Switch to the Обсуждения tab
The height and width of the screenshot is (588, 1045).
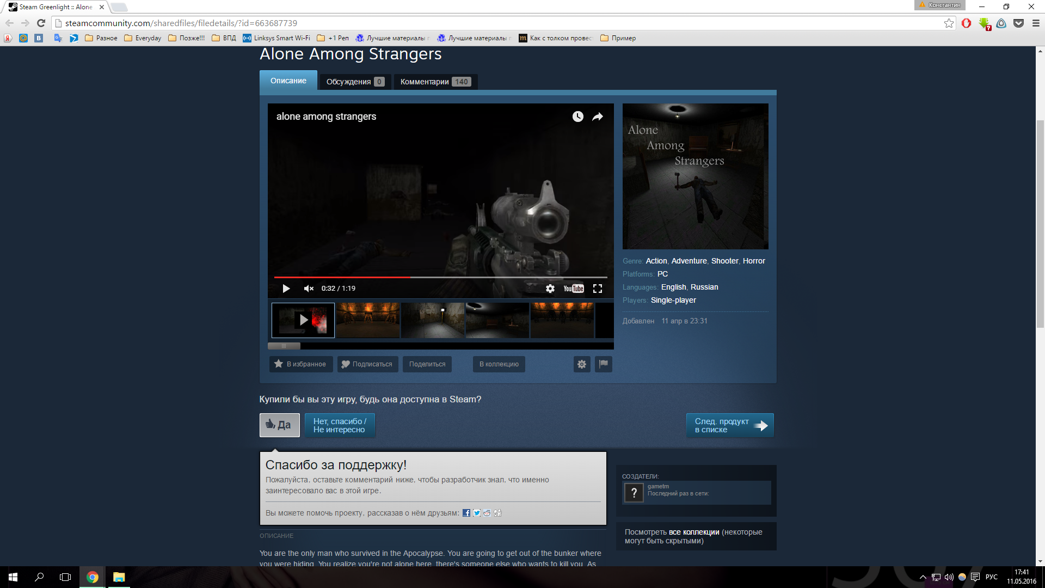click(355, 82)
